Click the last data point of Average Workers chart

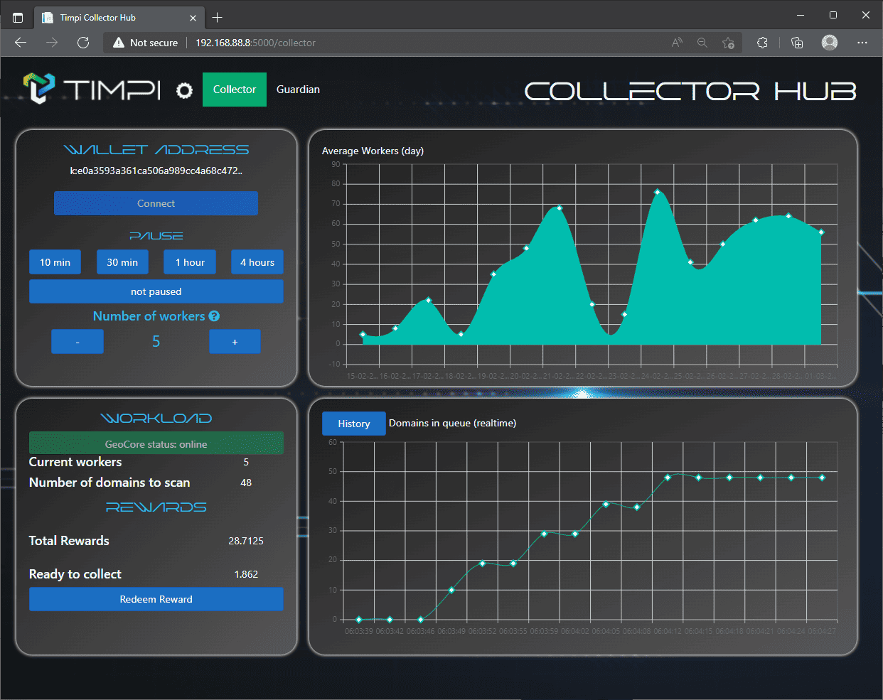tap(821, 232)
